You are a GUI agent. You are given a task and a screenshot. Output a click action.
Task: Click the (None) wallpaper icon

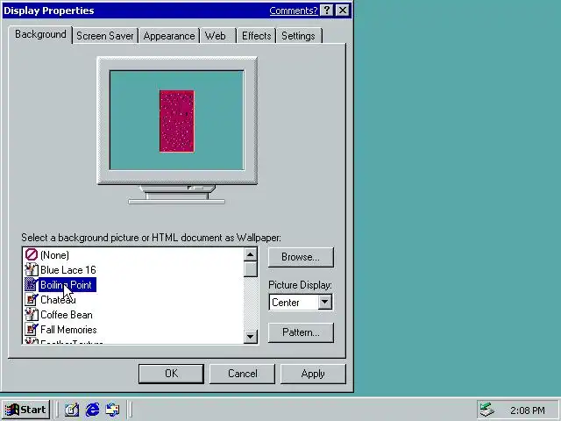[x=32, y=255]
